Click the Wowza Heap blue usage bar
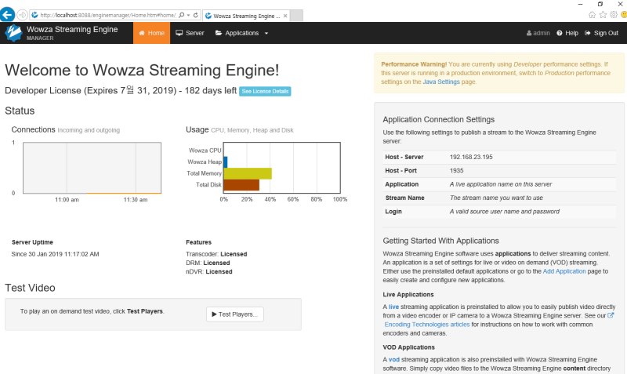 pos(226,162)
